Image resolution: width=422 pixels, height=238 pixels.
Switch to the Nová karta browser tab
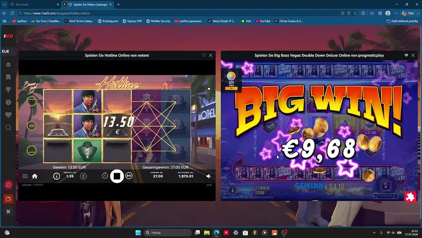pos(34,4)
